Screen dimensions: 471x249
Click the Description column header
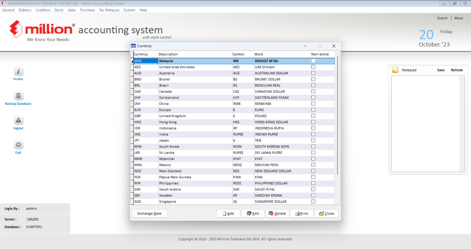[195, 54]
